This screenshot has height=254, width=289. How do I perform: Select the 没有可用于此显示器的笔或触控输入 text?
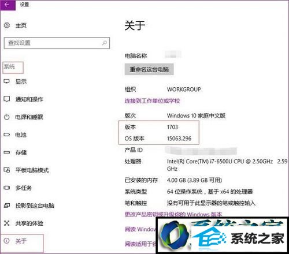(211, 203)
